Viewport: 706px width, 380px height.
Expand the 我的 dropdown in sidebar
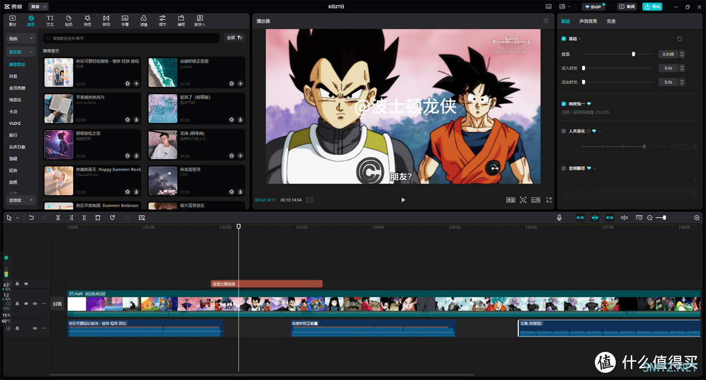[x=21, y=39]
